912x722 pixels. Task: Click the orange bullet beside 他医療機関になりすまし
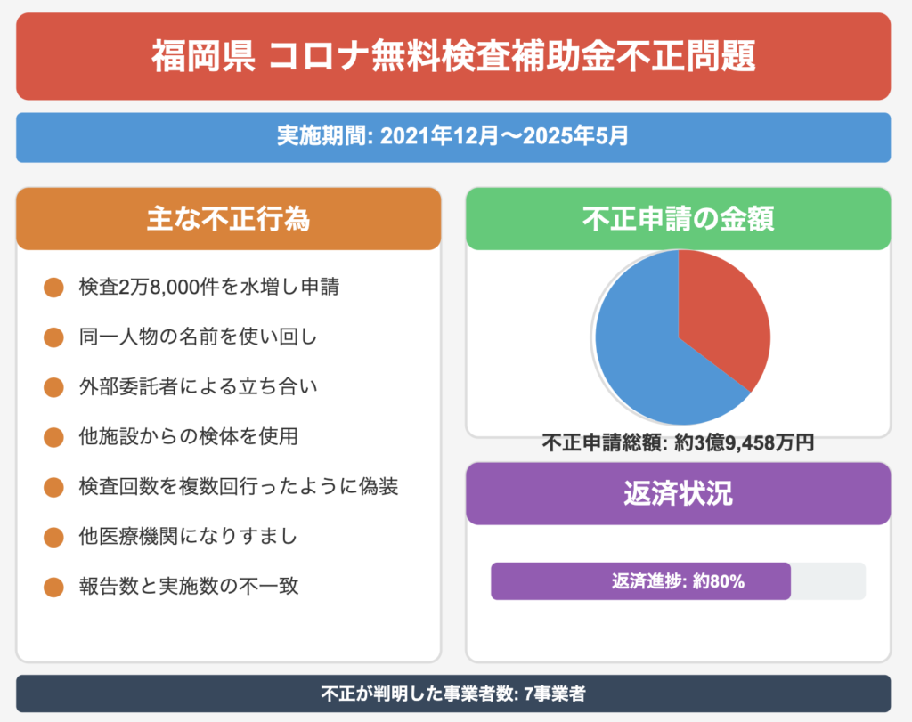pyautogui.click(x=53, y=537)
